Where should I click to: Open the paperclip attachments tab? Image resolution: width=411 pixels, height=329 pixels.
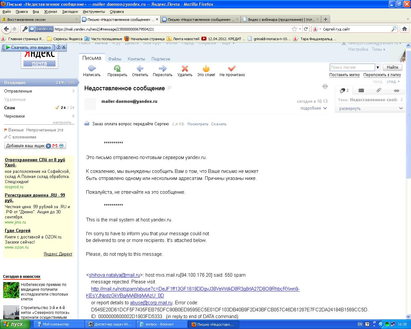[379, 91]
